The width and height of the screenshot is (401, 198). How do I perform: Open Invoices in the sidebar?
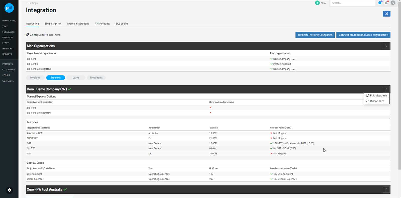(x=7, y=49)
